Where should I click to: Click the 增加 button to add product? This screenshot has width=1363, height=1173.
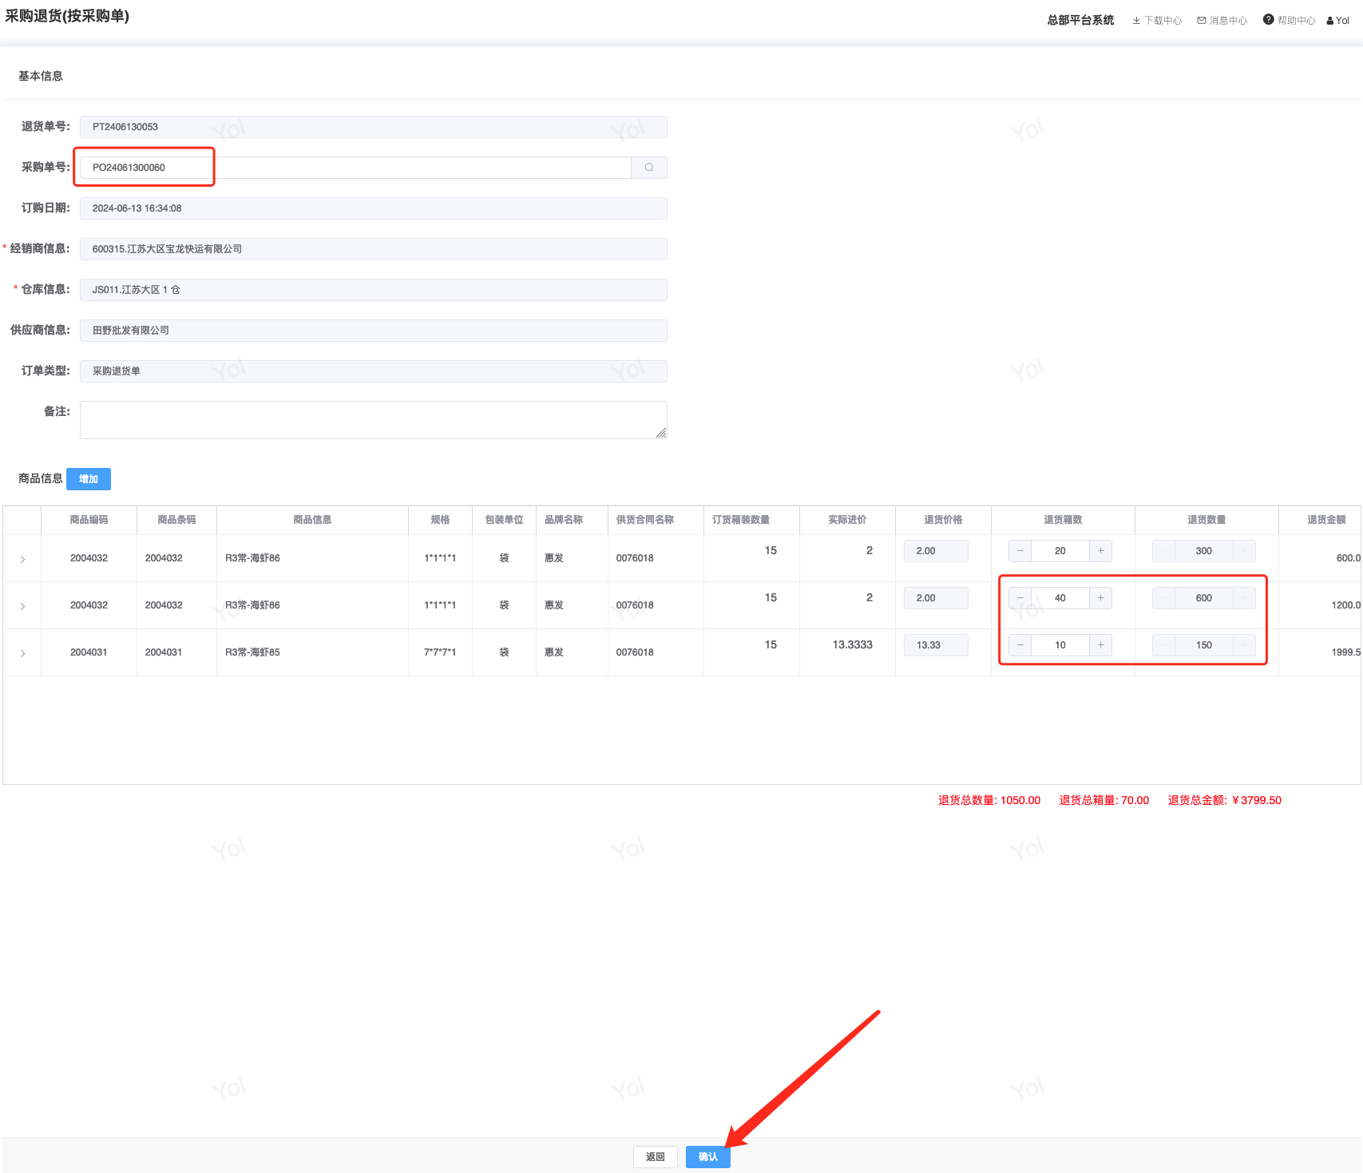89,479
